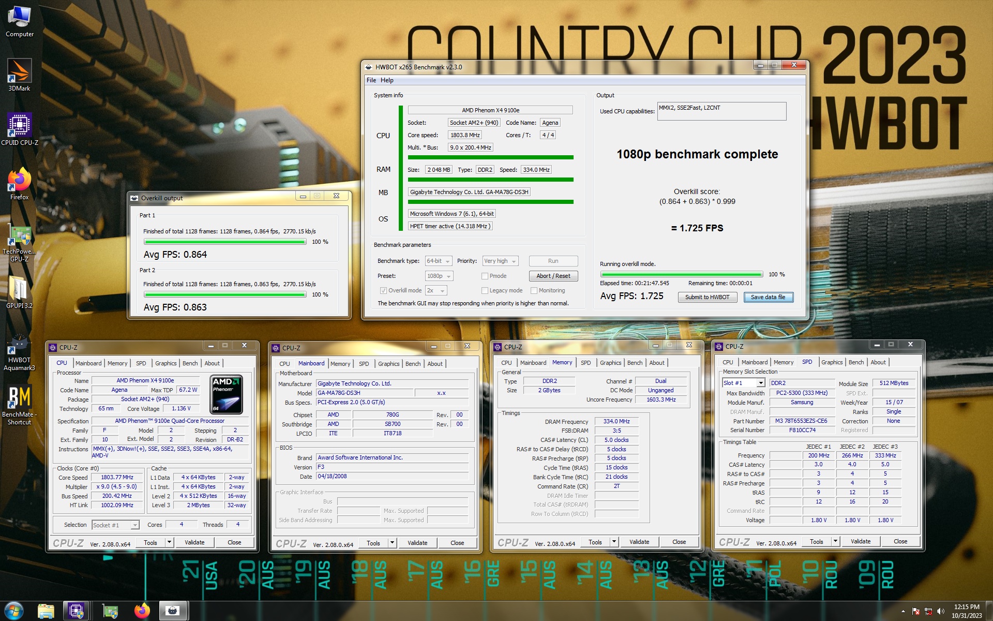Viewport: 993px width, 621px height.
Task: Open the TechPowerUp GPU-Z desktop shortcut
Action: pyautogui.click(x=20, y=243)
